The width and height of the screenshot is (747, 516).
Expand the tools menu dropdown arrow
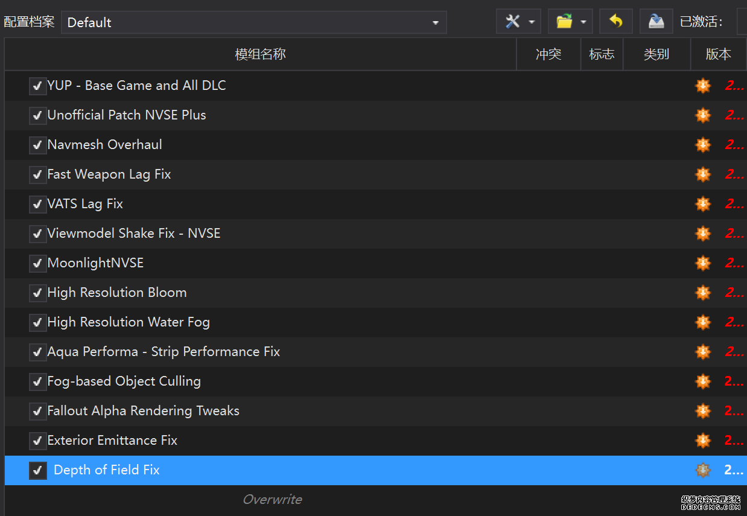(532, 22)
